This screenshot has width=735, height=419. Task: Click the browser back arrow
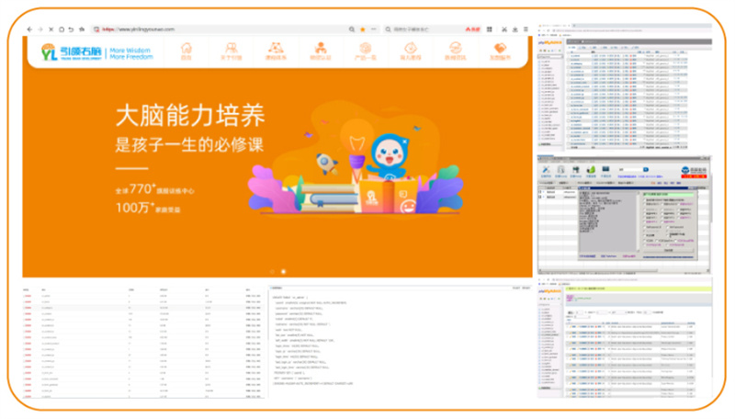click(x=29, y=29)
